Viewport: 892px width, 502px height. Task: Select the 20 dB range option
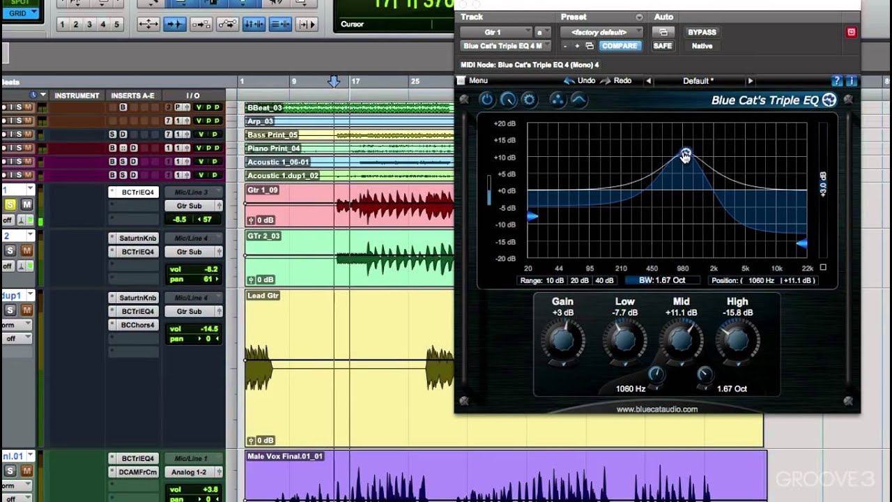580,280
